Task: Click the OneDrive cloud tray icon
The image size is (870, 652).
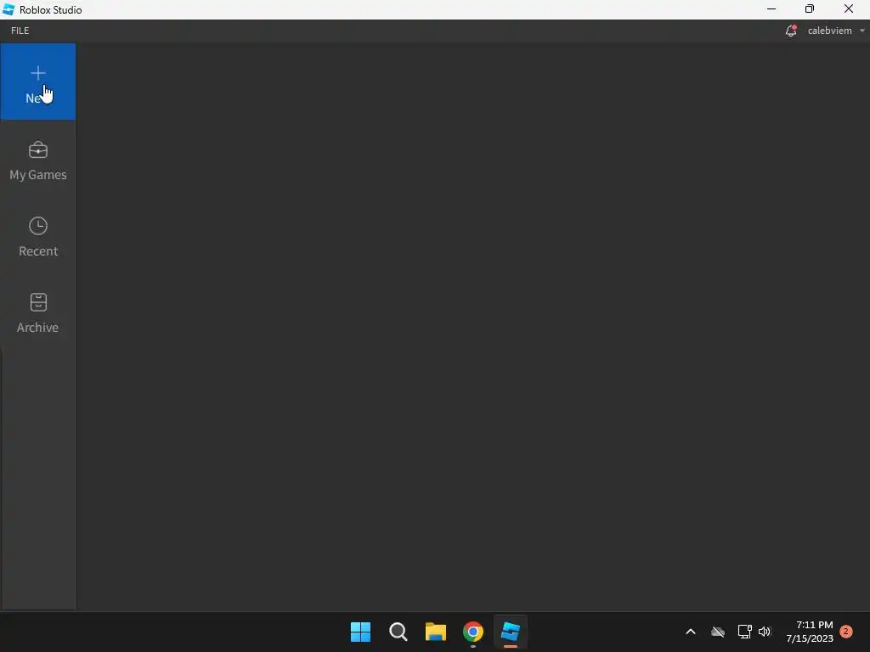Action: click(x=718, y=632)
